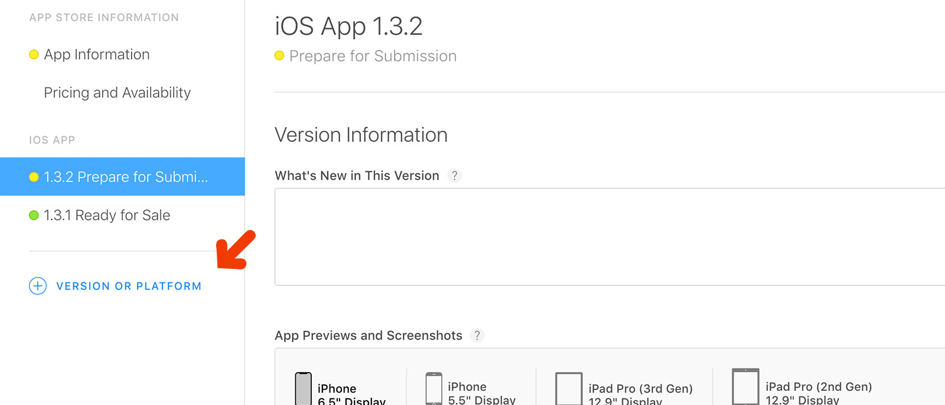Click the Version or Platform link
945x405 pixels.
click(129, 286)
